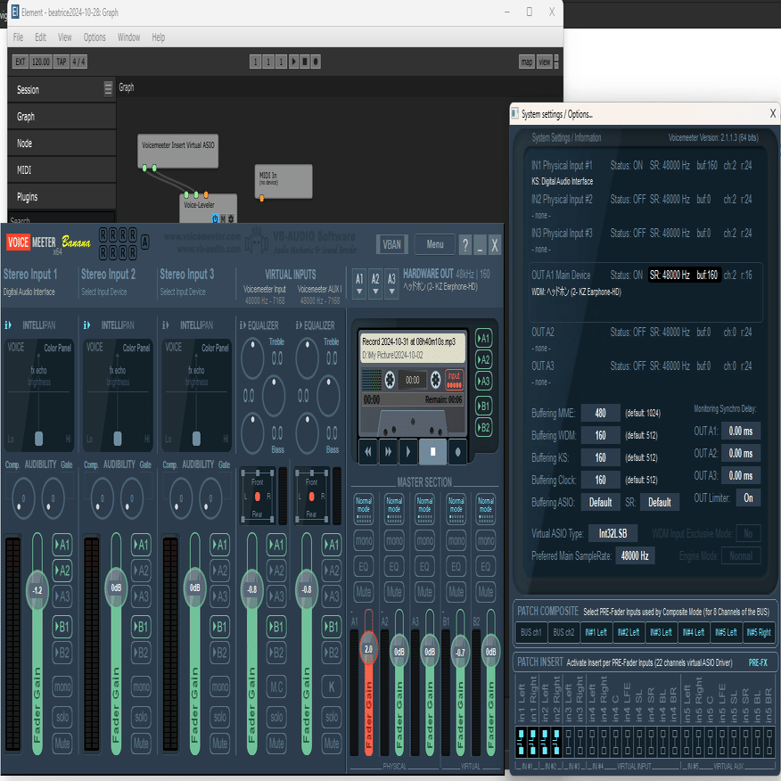Click Normal mode on B2 master bus
The image size is (781, 781).
[x=486, y=508]
